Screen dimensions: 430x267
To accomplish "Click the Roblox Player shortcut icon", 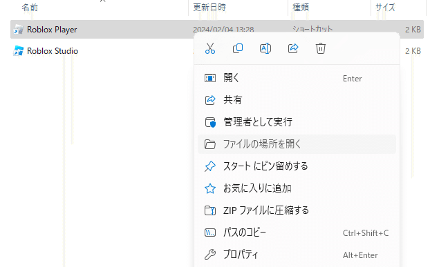I will pos(19,29).
